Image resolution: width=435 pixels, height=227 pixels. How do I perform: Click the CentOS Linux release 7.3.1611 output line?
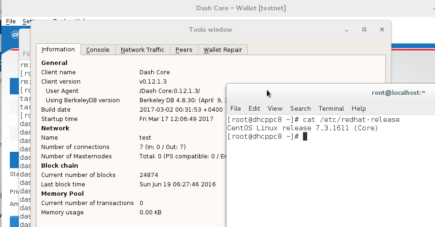(x=302, y=128)
